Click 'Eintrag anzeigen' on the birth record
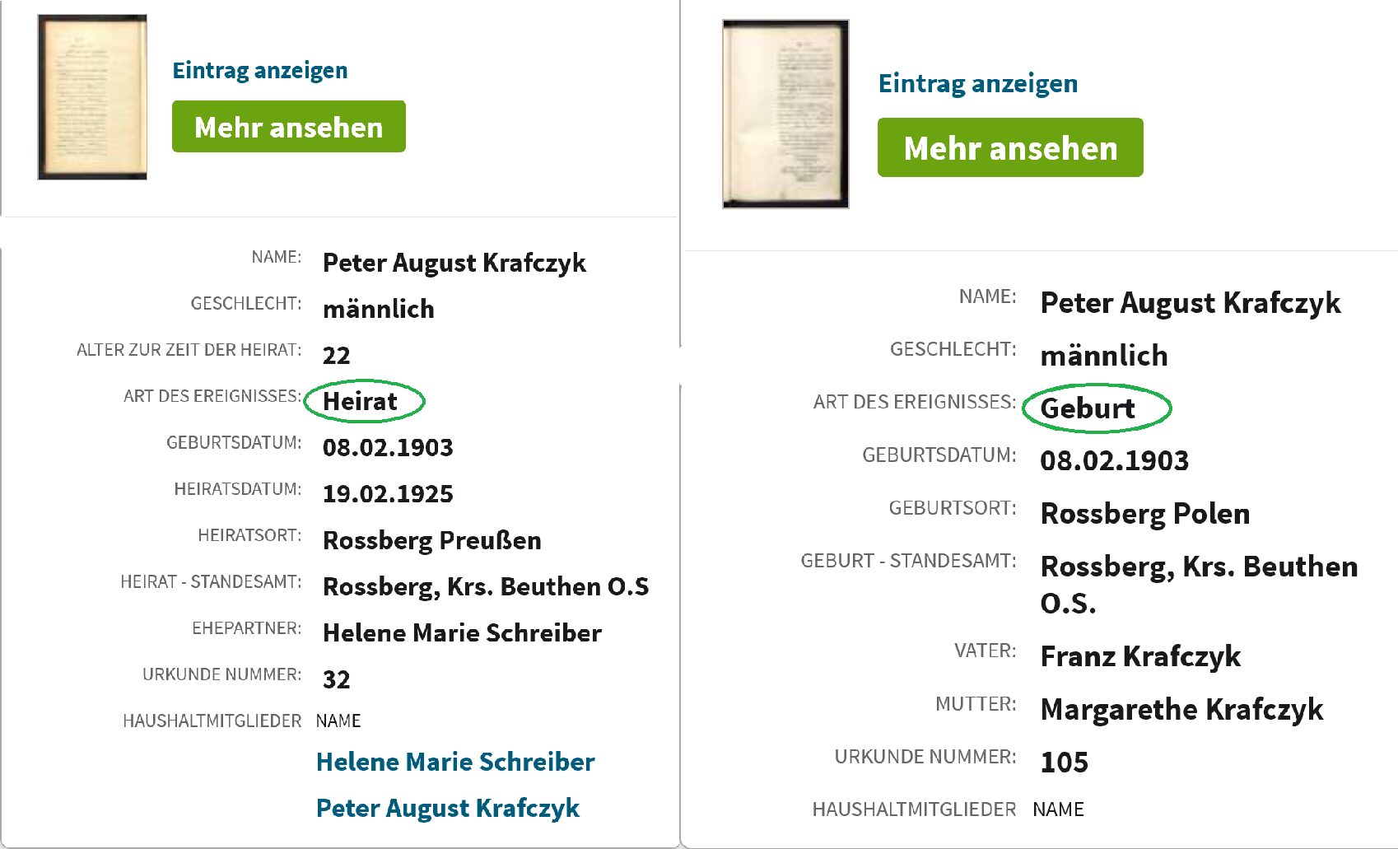 coord(977,83)
